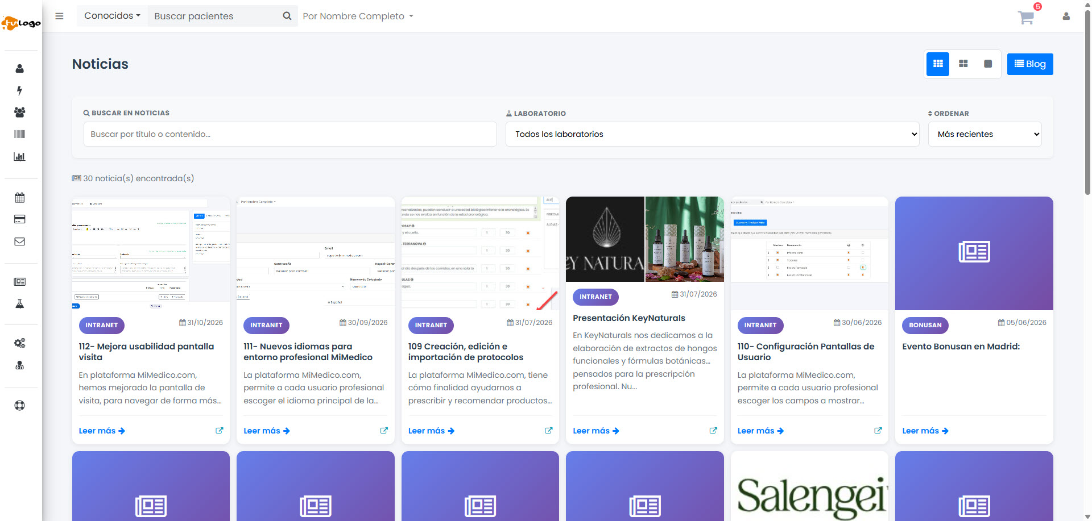The height and width of the screenshot is (521, 1092).
Task: Switch to single-card view
Action: coord(988,64)
